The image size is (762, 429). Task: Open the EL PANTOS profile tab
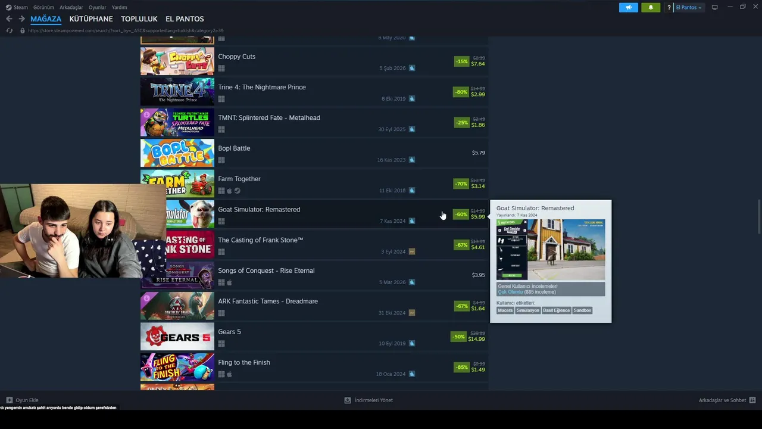(x=185, y=19)
